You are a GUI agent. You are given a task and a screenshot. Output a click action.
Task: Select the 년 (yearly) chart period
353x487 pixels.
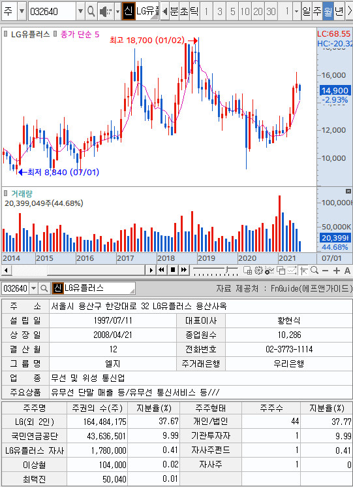[x=339, y=12]
